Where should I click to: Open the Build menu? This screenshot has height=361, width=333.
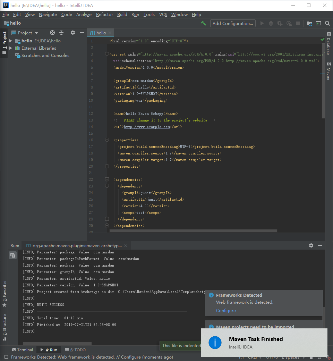(x=122, y=15)
